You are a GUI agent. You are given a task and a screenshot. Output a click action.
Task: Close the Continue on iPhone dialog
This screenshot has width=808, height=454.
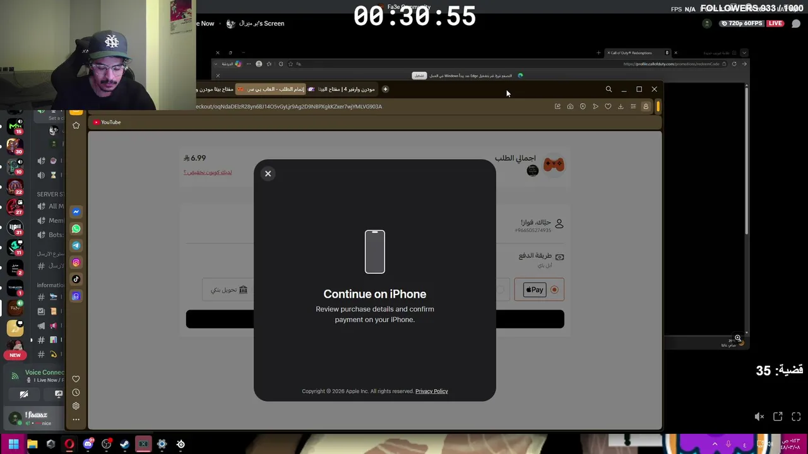point(268,173)
